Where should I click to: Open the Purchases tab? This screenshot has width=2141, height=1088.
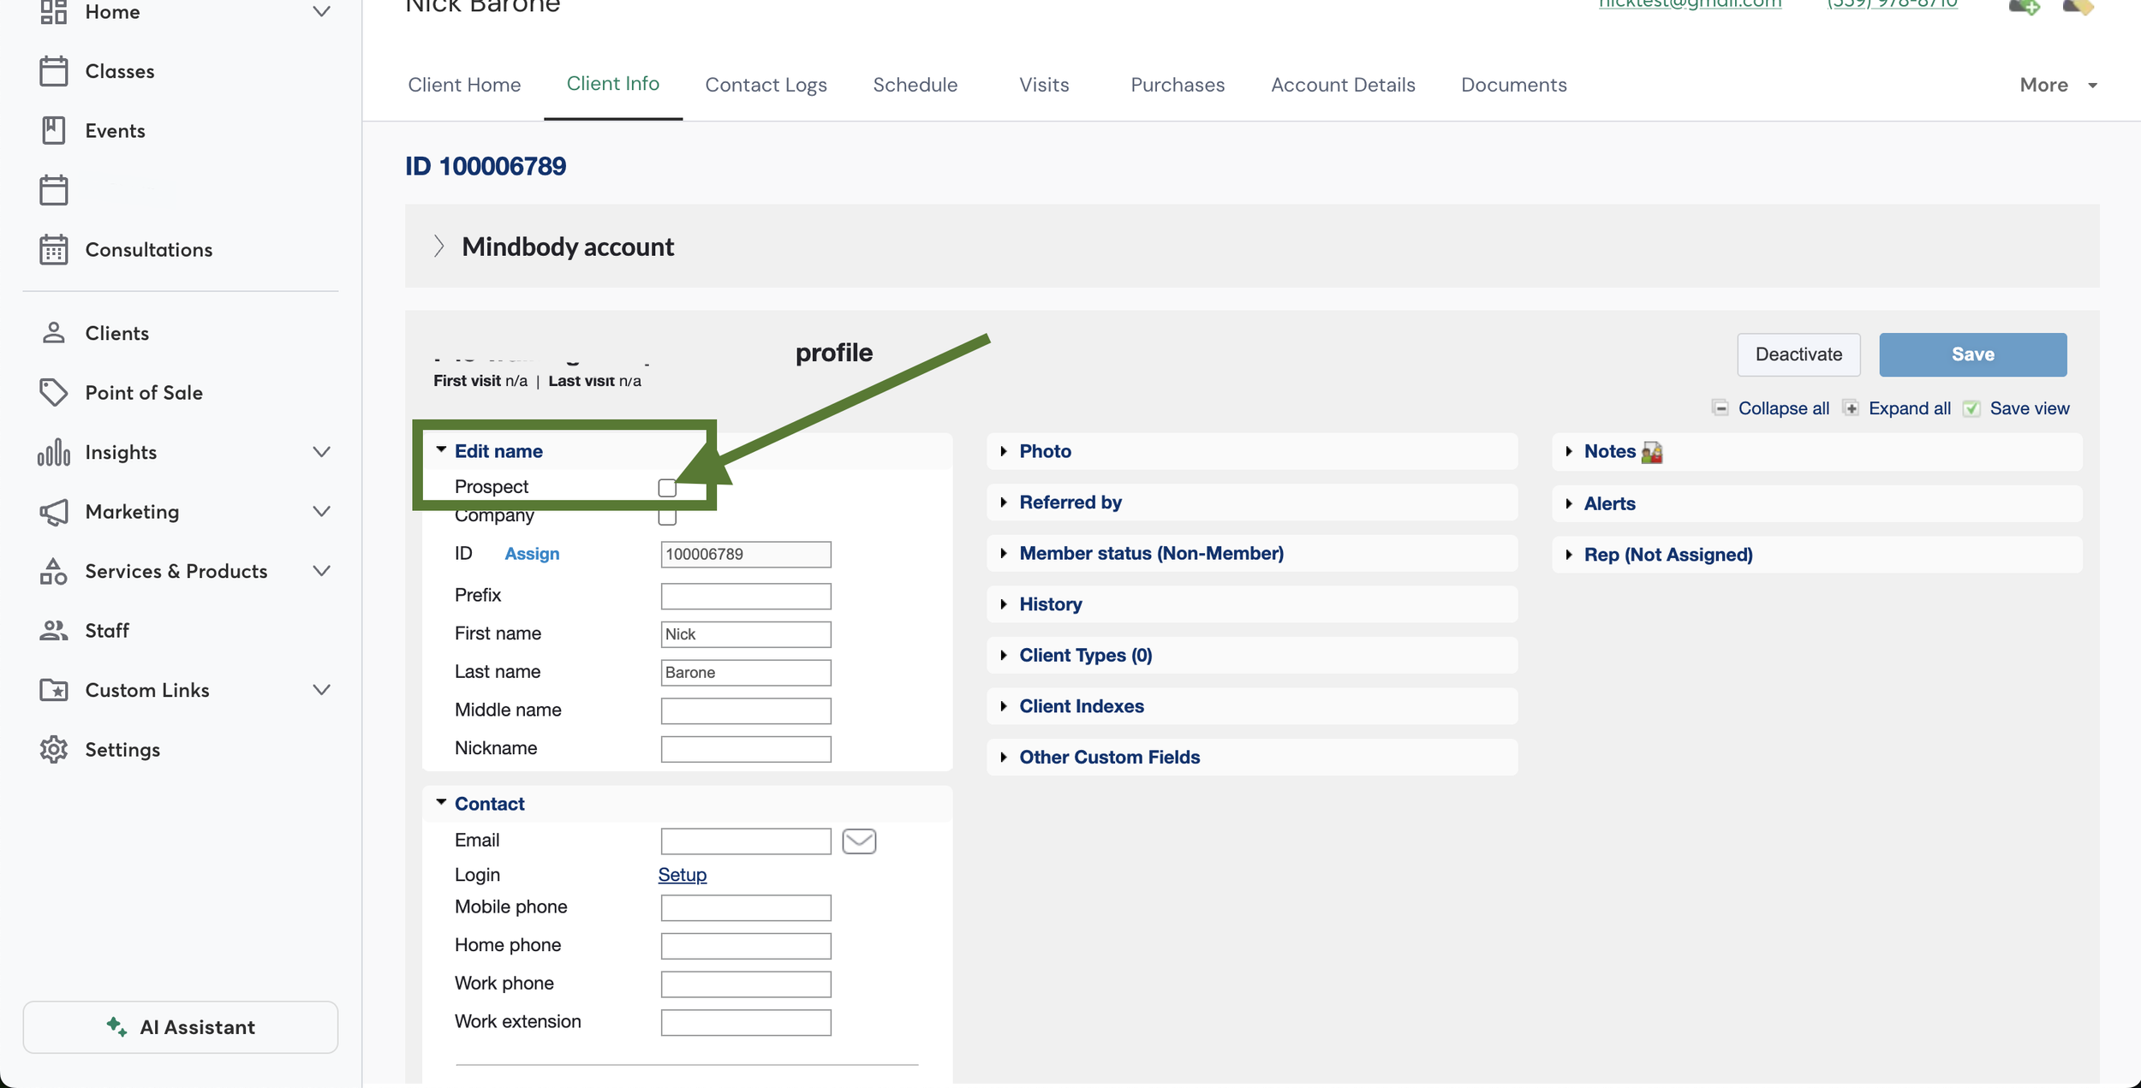(1177, 85)
